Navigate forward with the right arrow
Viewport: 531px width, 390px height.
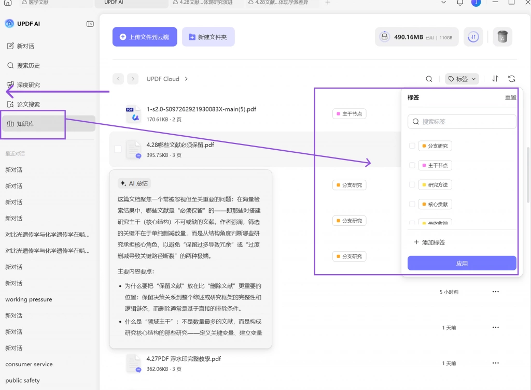click(133, 79)
